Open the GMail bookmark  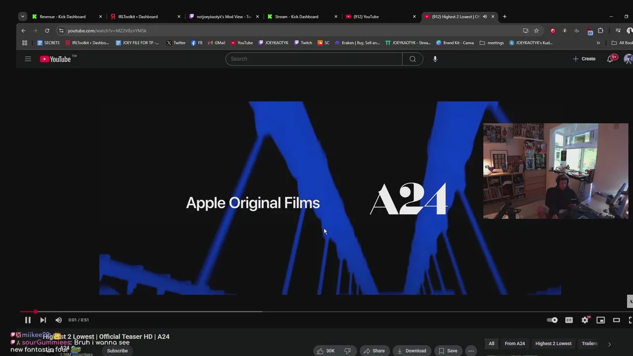(216, 43)
